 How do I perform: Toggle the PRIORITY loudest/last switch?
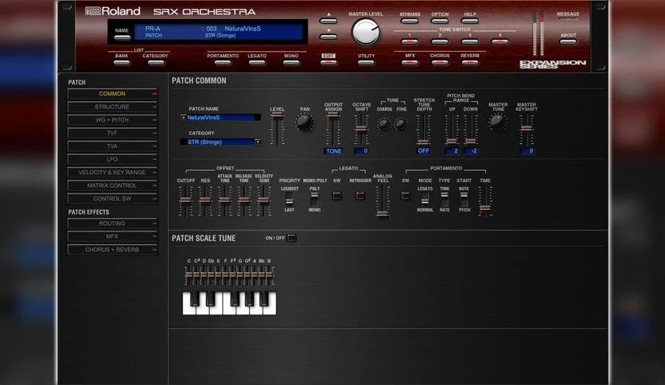290,198
